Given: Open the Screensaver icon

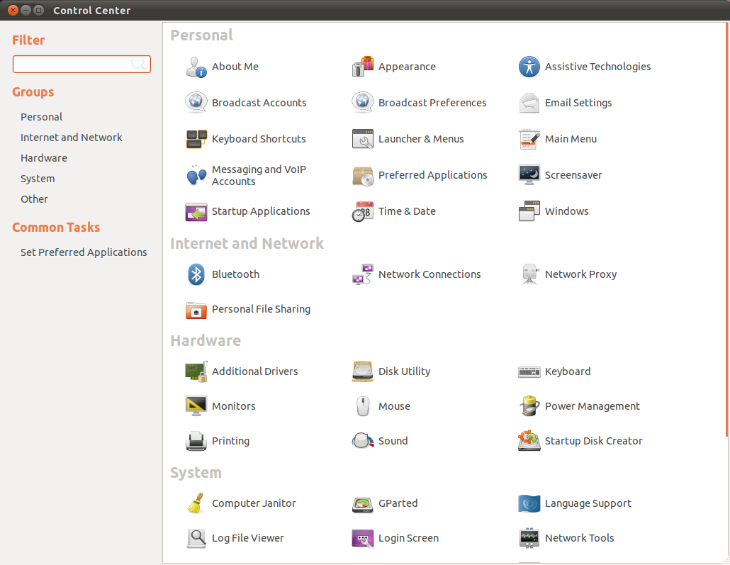Looking at the screenshot, I should tap(529, 175).
